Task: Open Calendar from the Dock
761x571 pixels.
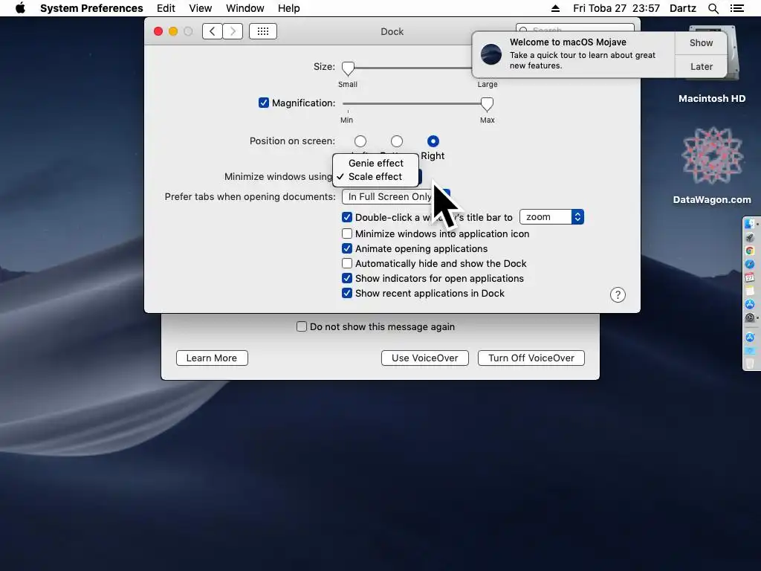Action: coord(750,277)
